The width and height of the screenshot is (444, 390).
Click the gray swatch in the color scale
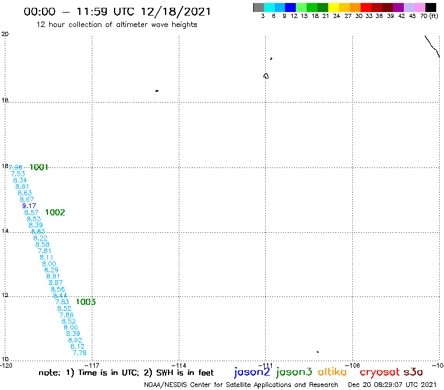[259, 7]
